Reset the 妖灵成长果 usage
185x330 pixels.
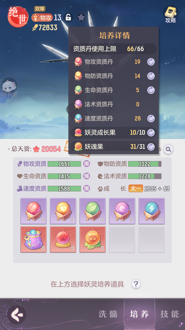151,133
